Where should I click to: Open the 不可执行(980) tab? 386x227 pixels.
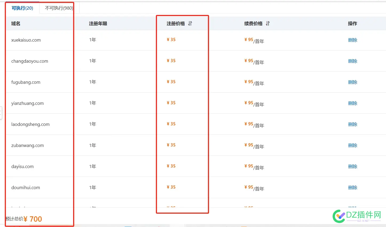59,8
